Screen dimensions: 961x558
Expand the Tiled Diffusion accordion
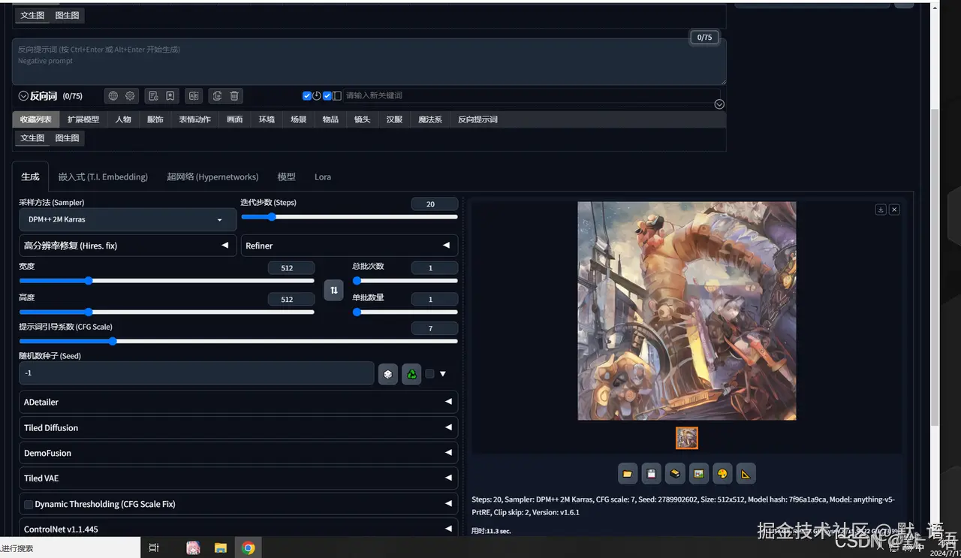239,427
